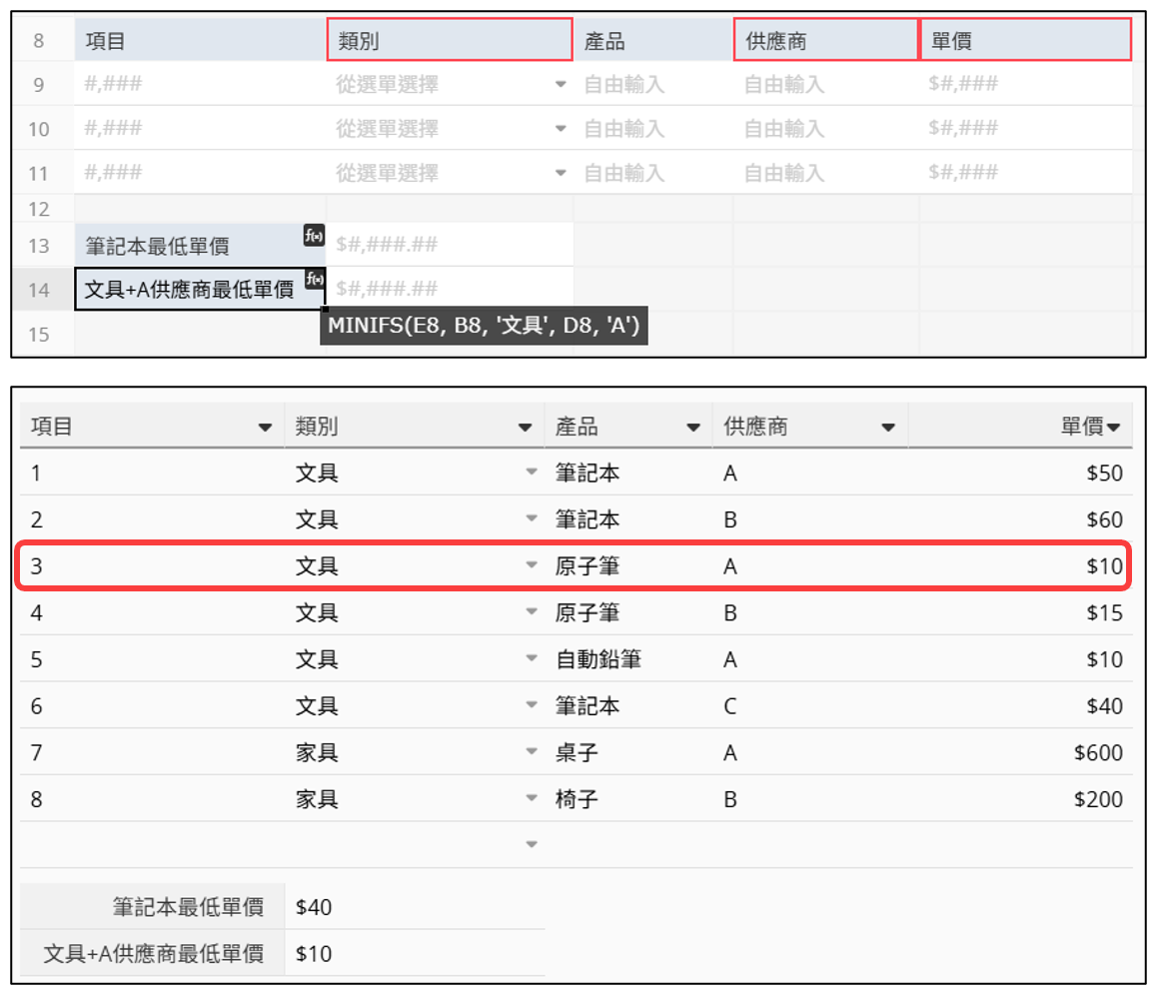Expand the 產品 column filter dropdown
Screen dimensions: 1157x995
[x=693, y=428]
